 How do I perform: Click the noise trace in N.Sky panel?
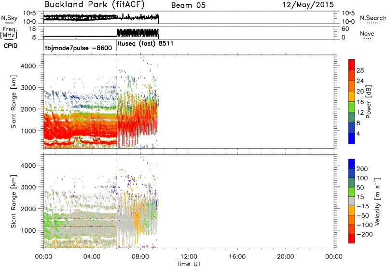(101, 18)
